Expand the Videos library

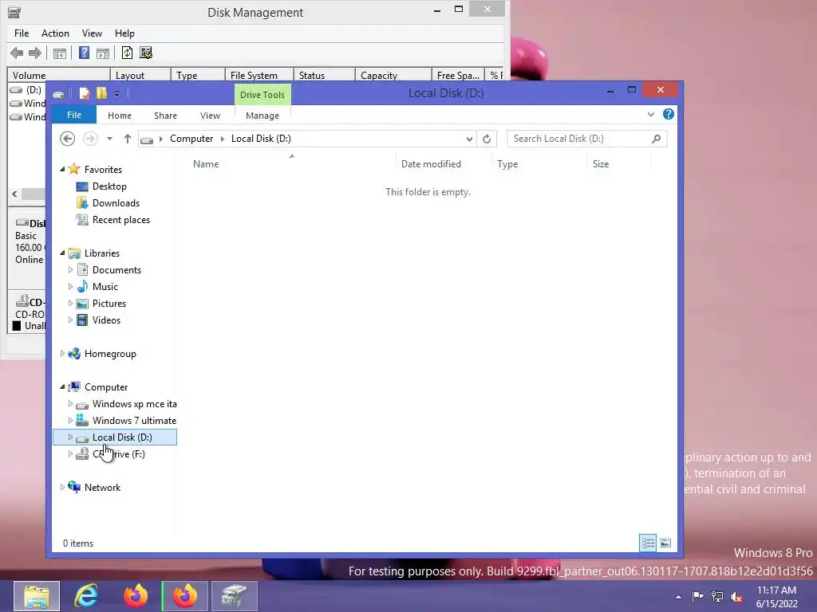pyautogui.click(x=70, y=320)
